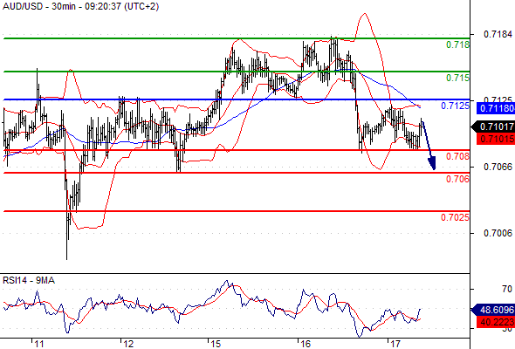The height and width of the screenshot is (349, 515).
Task: Click the red 0.708 support label
Action: [457, 156]
